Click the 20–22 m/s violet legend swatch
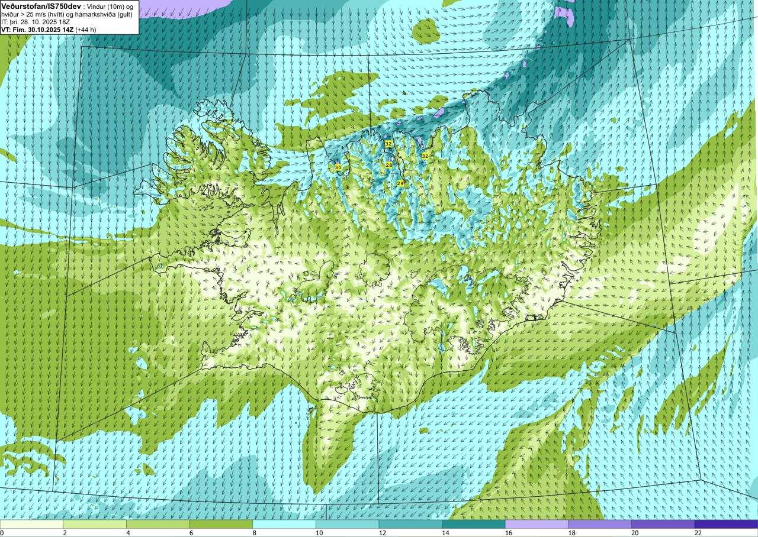Viewport: 758px width, 537px height. (x=663, y=524)
